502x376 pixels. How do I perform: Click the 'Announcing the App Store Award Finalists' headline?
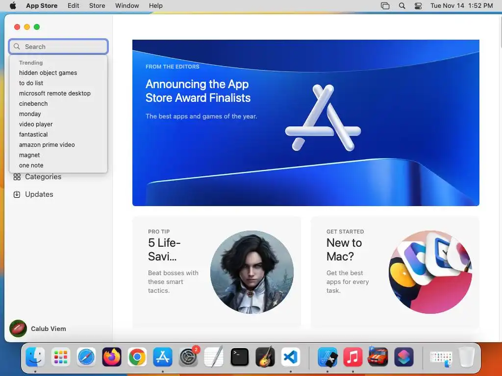[198, 91]
